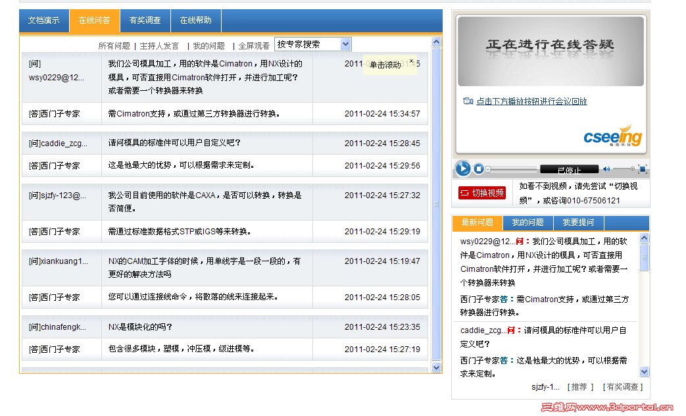Click the 单击滚动 tooltip text

coord(385,65)
